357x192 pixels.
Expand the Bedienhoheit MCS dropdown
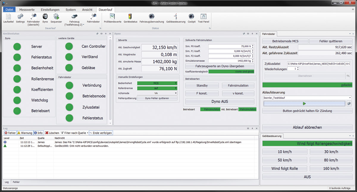157,83
